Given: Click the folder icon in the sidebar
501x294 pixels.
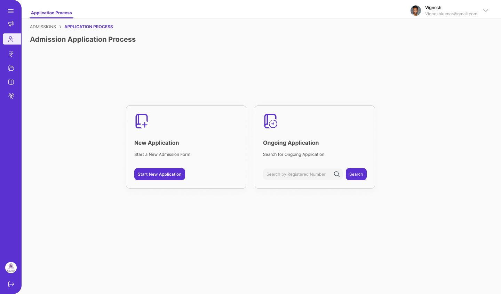Looking at the screenshot, I should tap(11, 68).
